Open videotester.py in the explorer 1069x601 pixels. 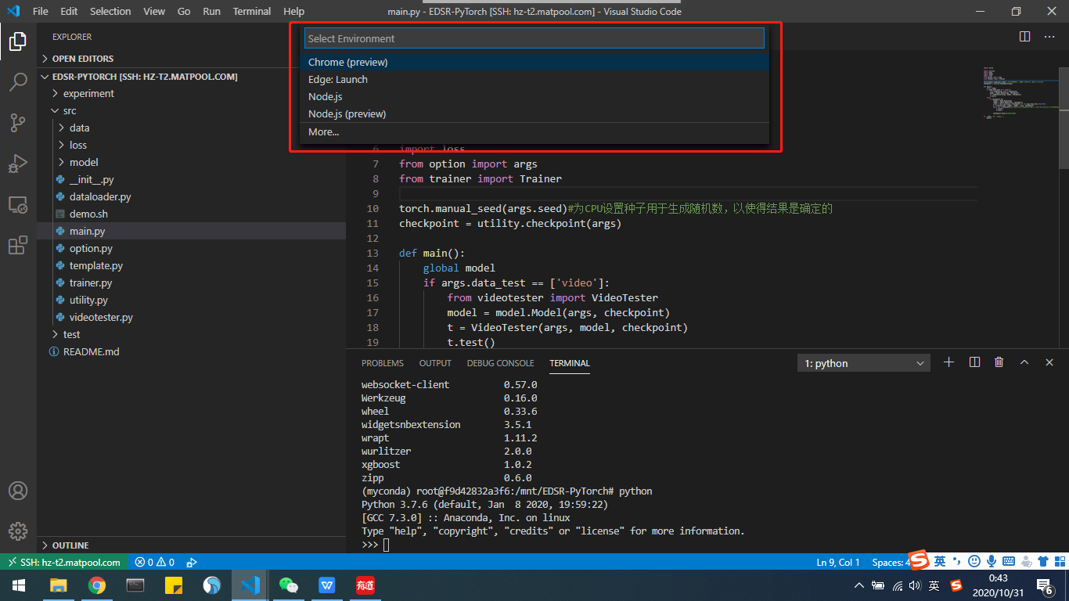(191, 317)
